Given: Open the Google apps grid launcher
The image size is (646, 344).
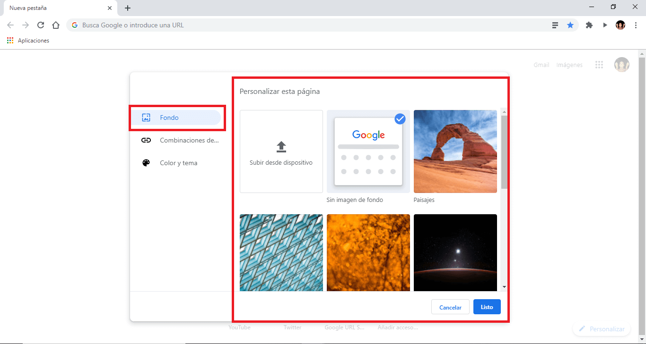Looking at the screenshot, I should [599, 65].
